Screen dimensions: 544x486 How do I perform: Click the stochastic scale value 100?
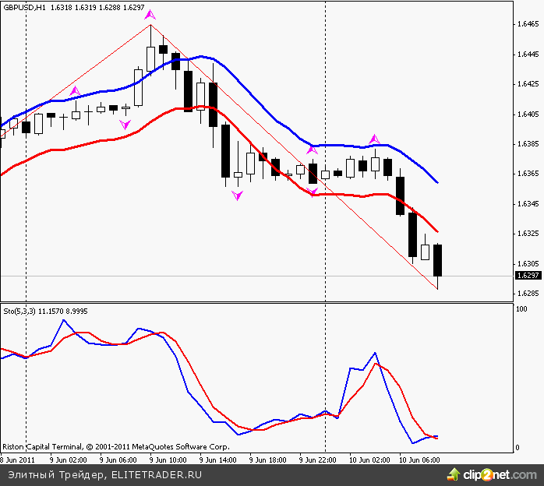click(x=521, y=310)
